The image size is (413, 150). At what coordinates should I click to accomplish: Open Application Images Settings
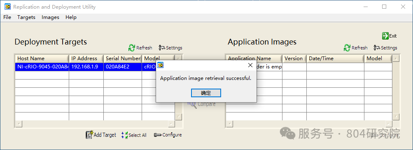tap(385, 48)
